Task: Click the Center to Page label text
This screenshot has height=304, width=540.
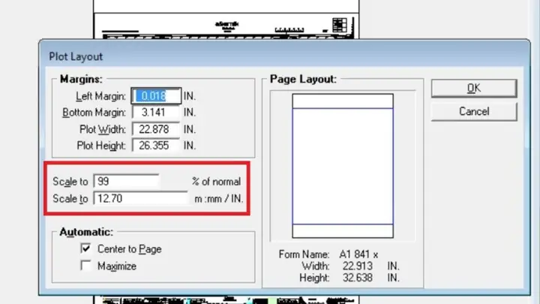Action: tap(130, 249)
